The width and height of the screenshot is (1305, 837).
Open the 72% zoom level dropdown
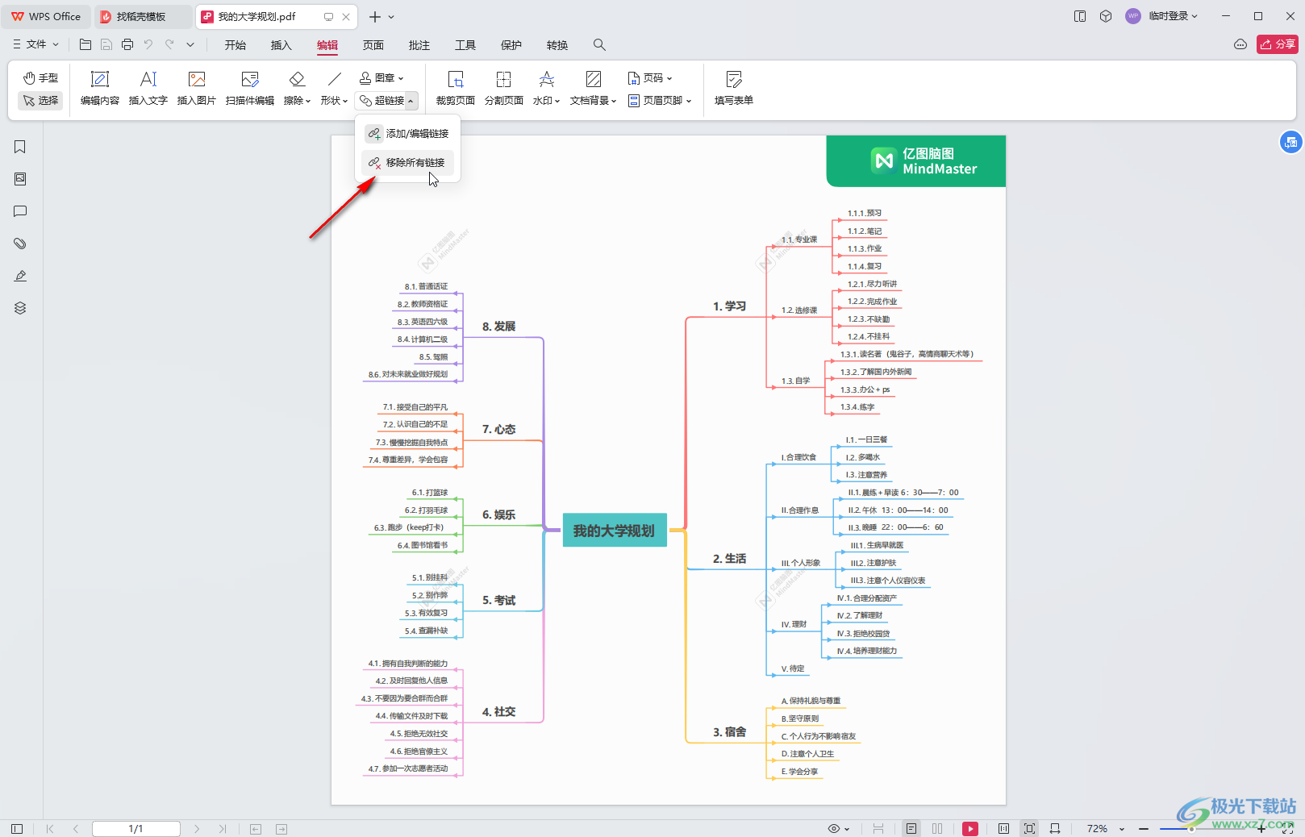(x=1105, y=828)
